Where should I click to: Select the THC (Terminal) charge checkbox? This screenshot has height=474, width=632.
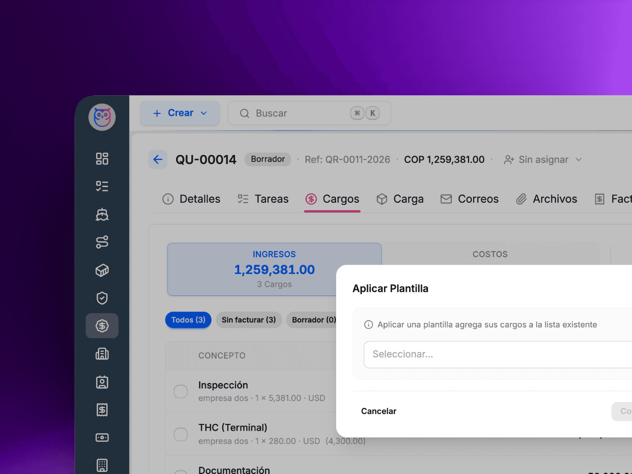click(181, 434)
